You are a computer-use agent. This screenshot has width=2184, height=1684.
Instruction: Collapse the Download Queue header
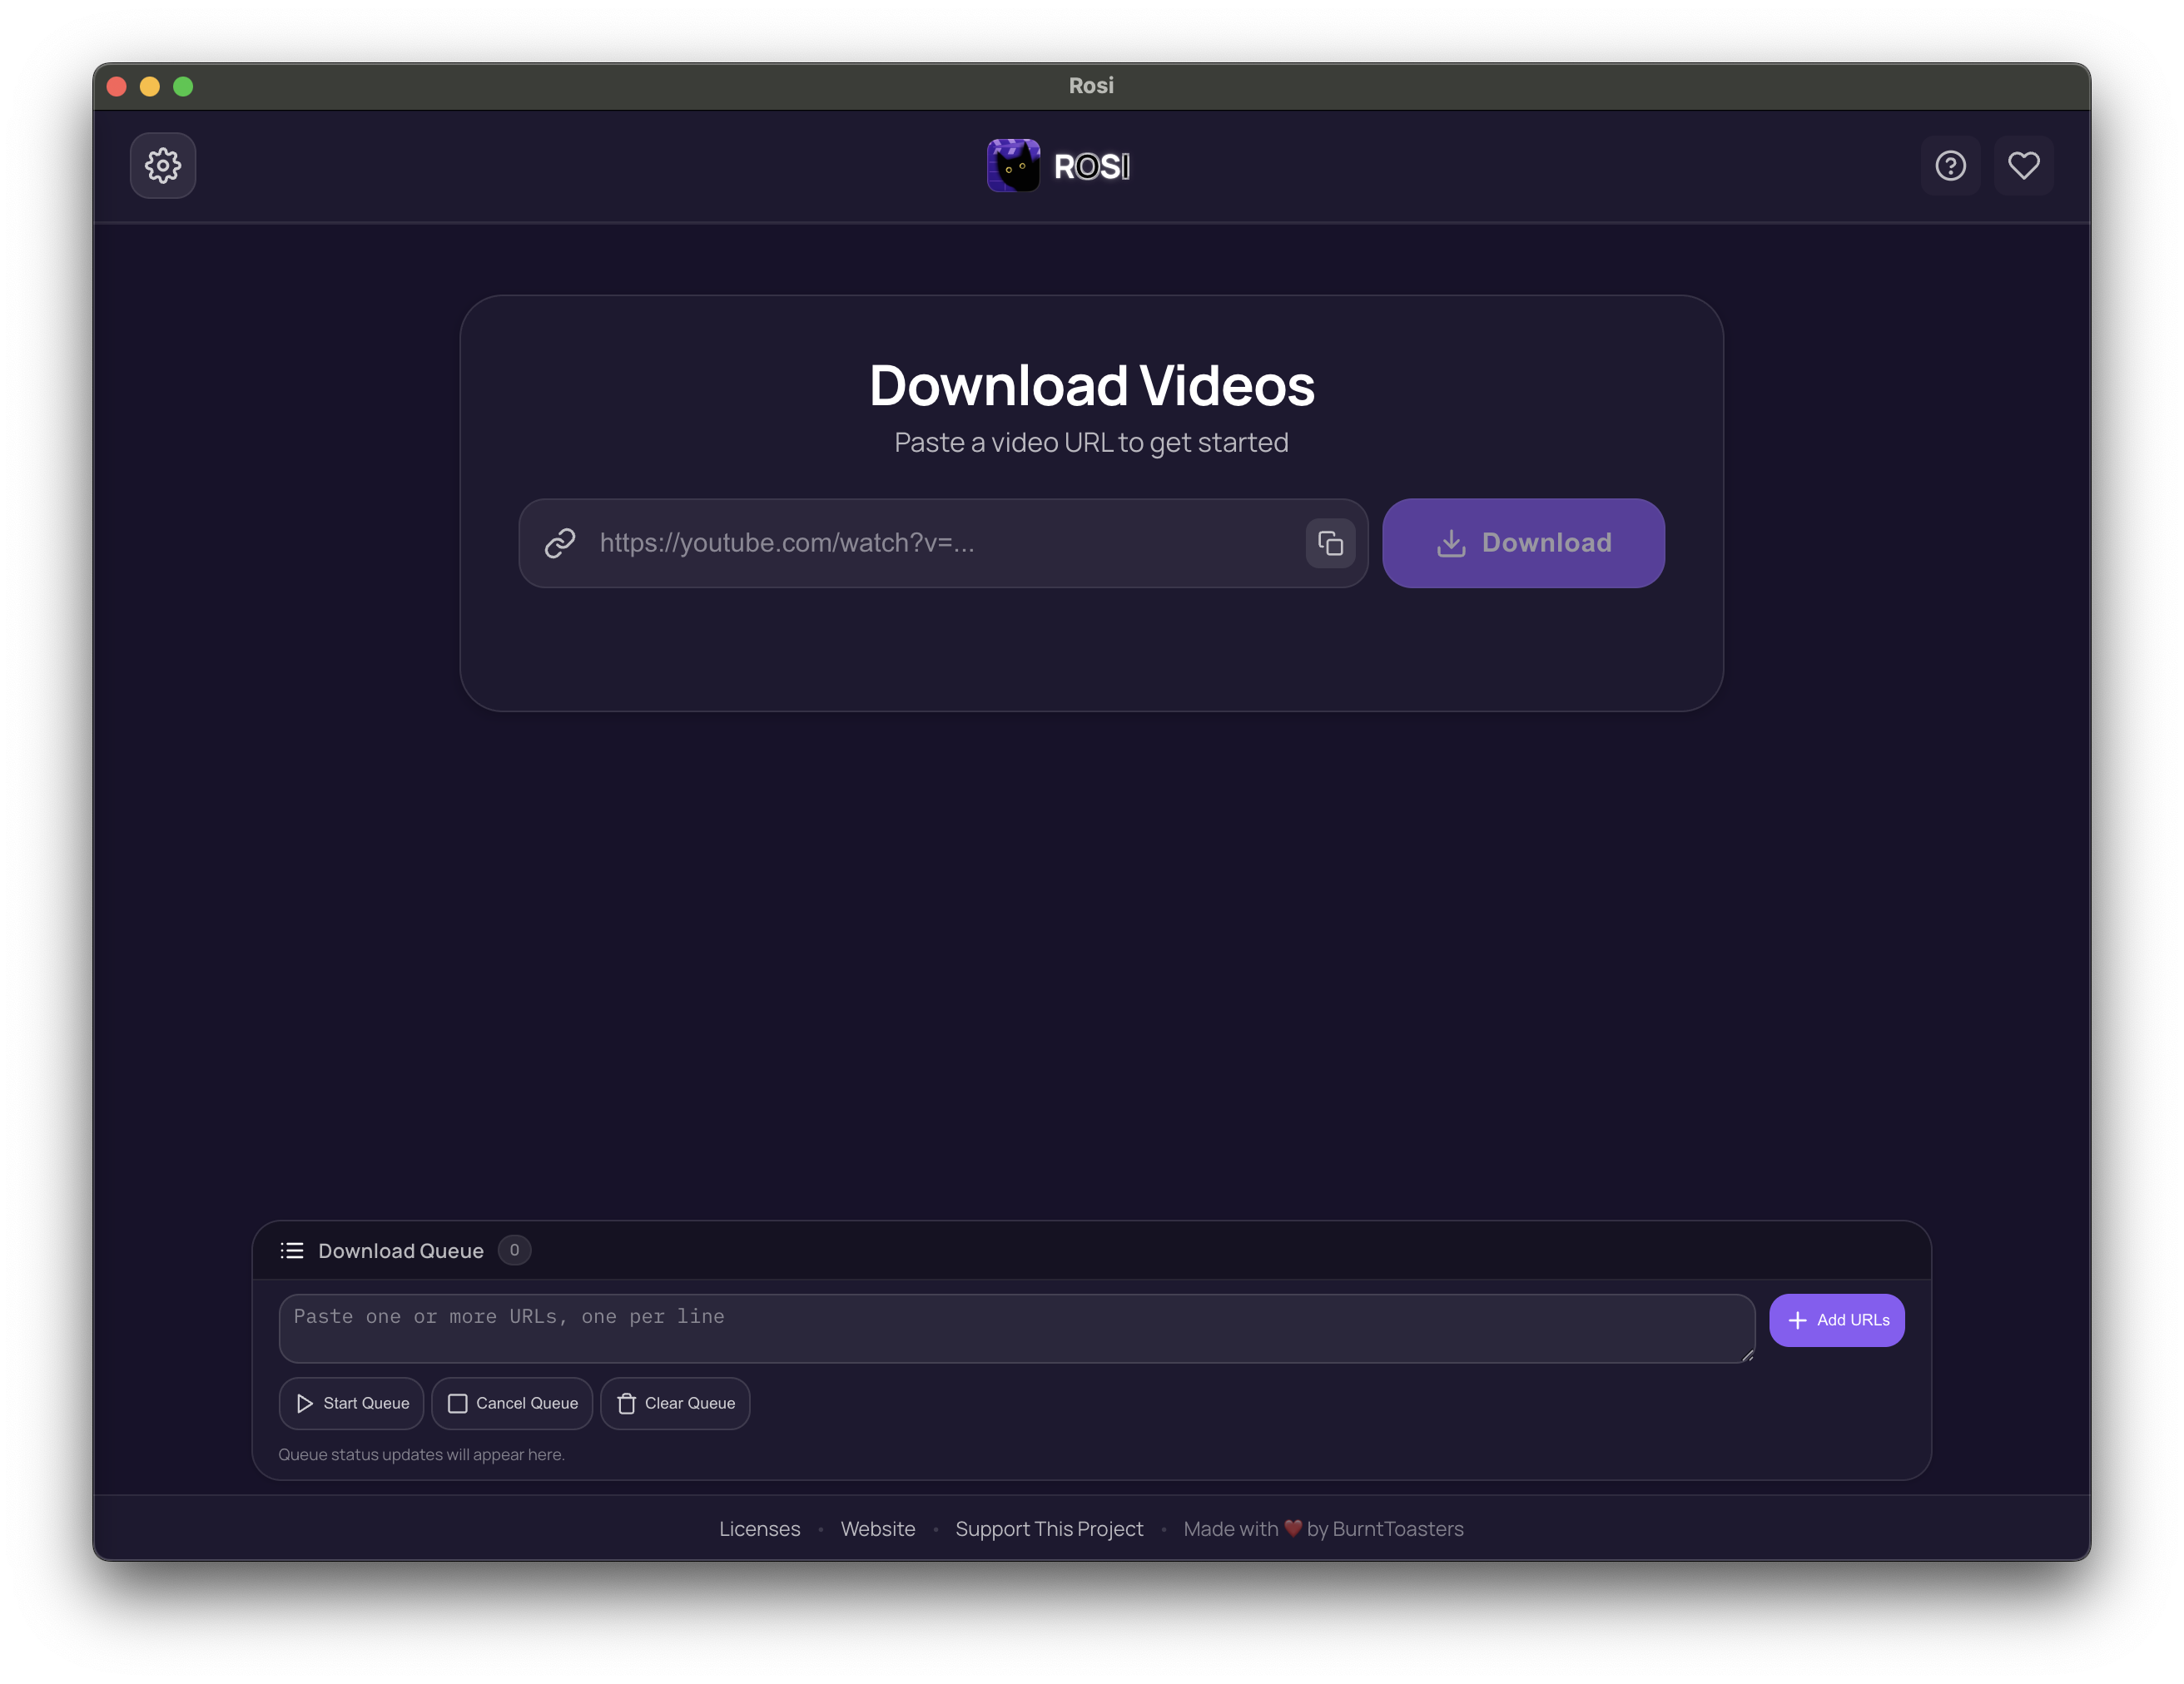pos(401,1251)
